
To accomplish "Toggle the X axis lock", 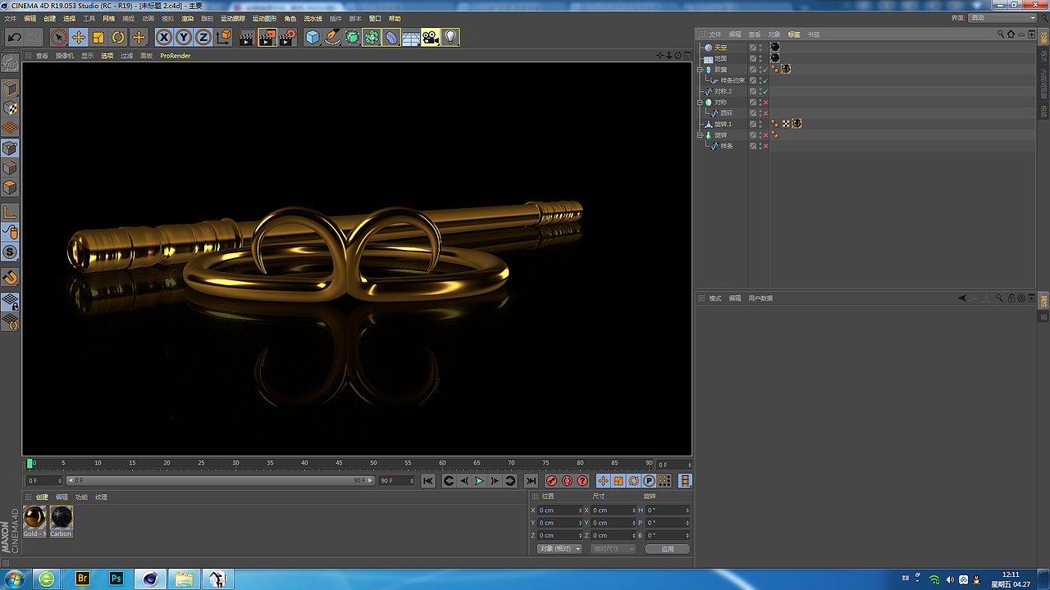I will (164, 37).
